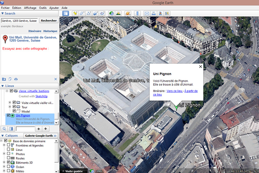Toggle the sunlight display icon
Image resolution: width=259 pixels, height=173 pixels.
pos(118,13)
